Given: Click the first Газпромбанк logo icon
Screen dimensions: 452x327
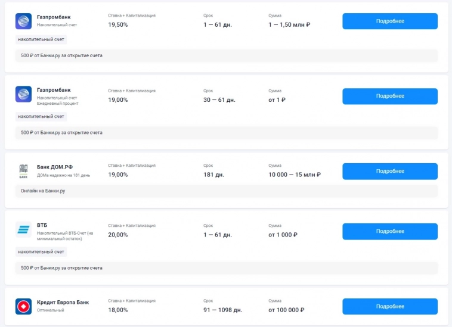Looking at the screenshot, I should [23, 21].
